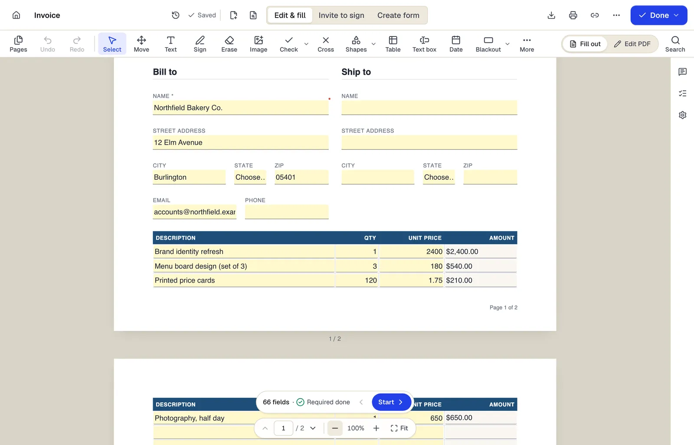Start filling the fields
694x445 pixels.
click(391, 402)
